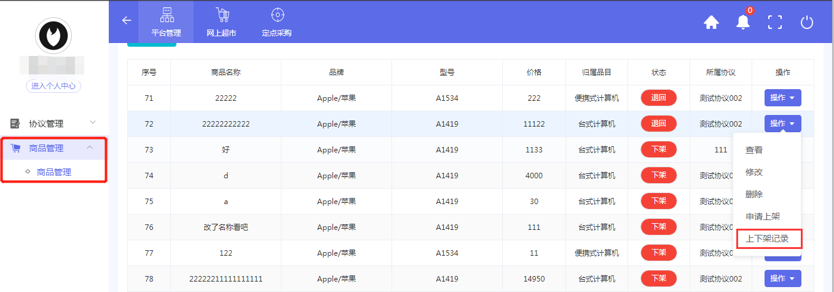Go to home page icon
Image resolution: width=834 pixels, height=292 pixels.
(x=711, y=23)
